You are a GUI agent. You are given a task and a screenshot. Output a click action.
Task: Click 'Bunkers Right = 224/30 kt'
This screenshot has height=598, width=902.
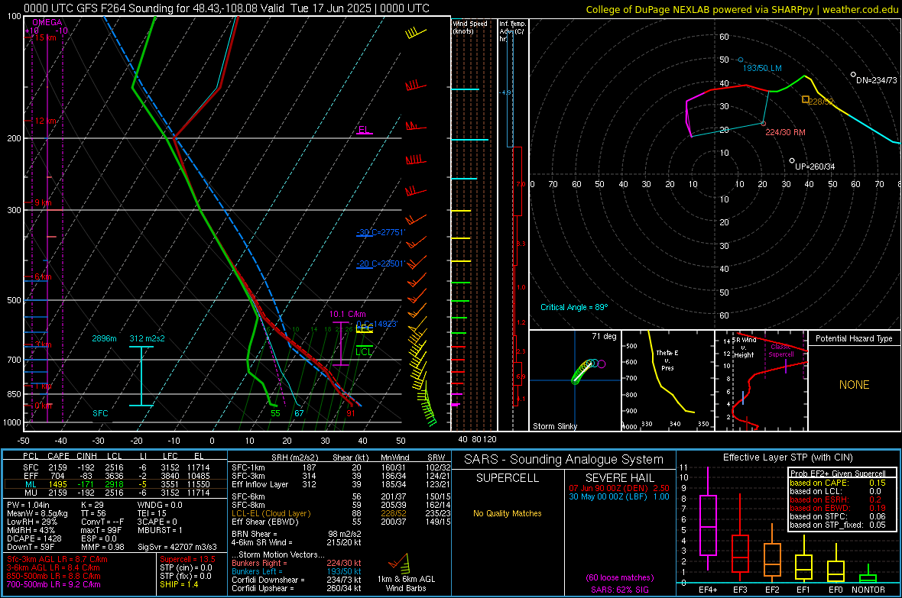[x=297, y=563]
